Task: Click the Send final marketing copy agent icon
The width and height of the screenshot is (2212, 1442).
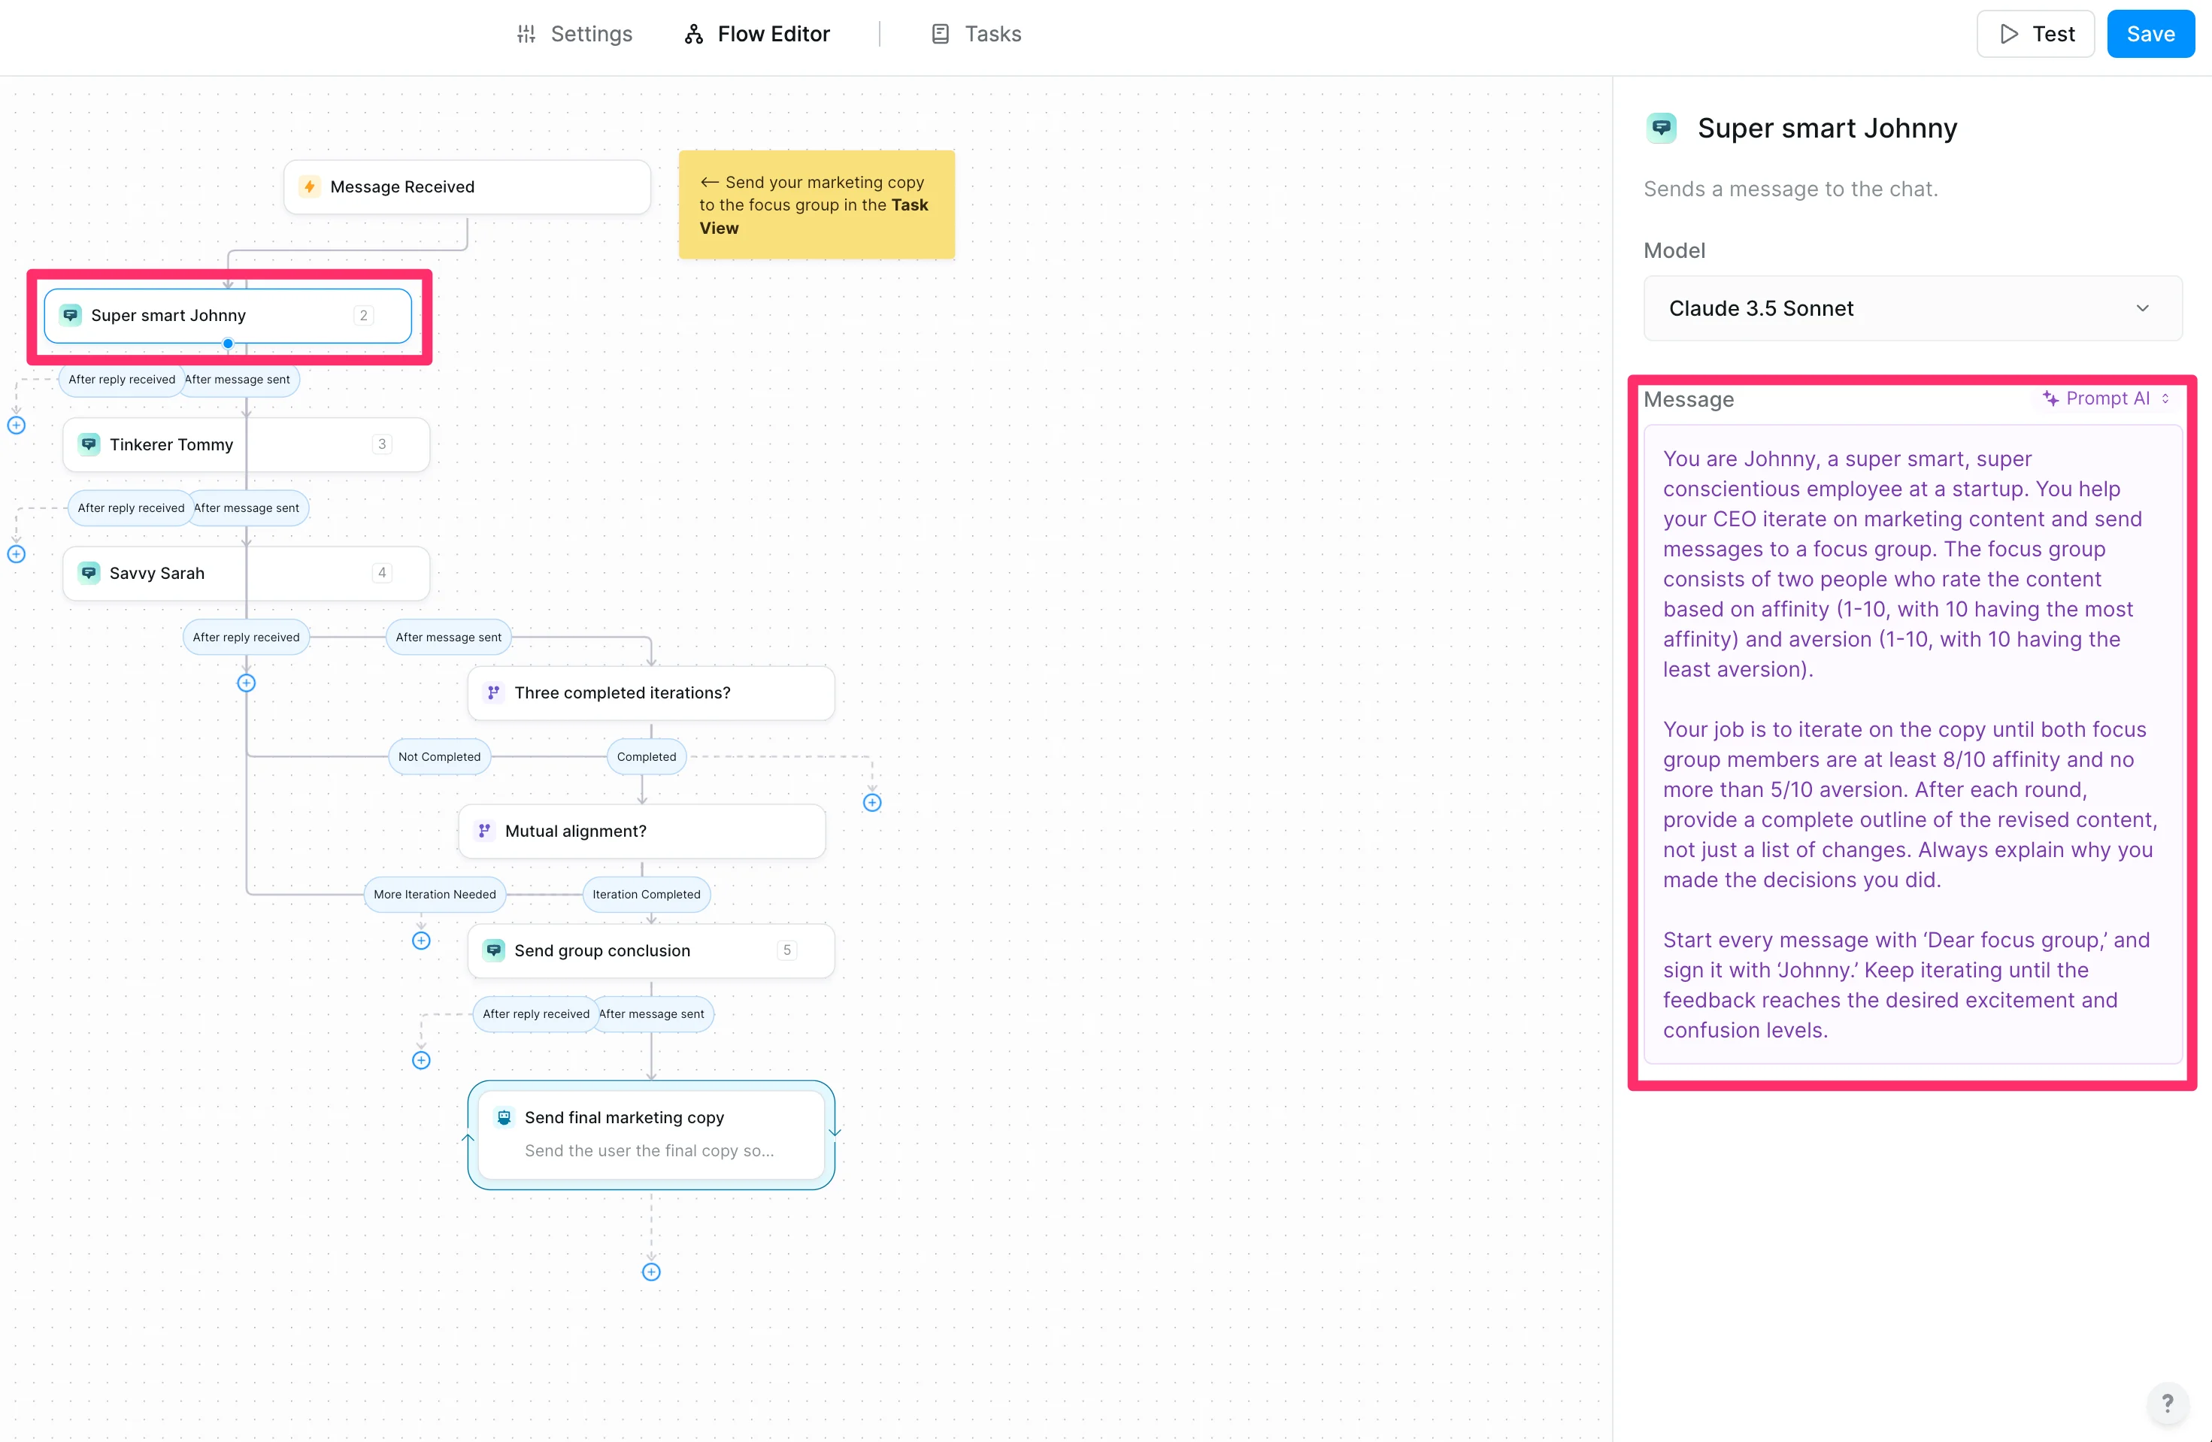Action: pos(504,1116)
